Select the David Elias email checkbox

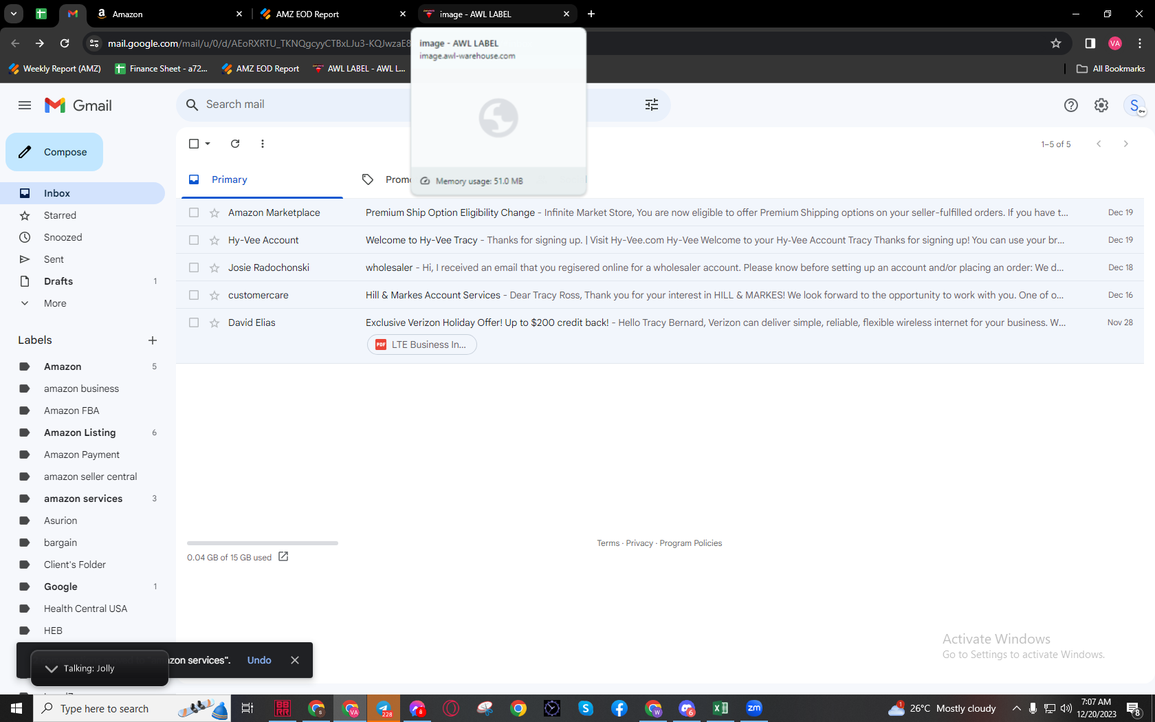[x=194, y=322]
